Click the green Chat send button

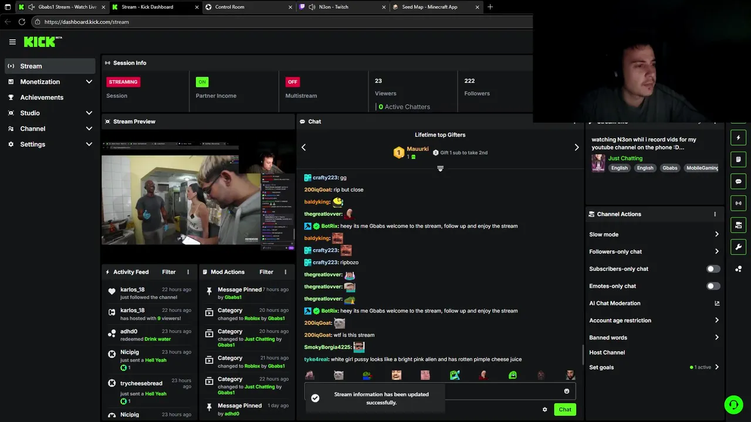click(x=565, y=409)
